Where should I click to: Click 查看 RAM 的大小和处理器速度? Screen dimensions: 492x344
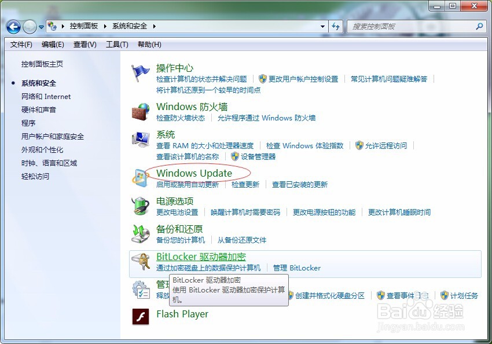coord(204,145)
